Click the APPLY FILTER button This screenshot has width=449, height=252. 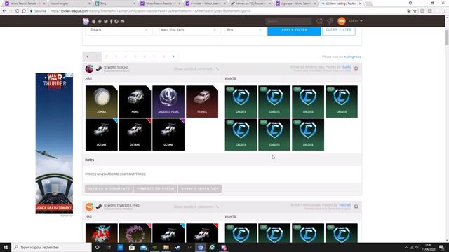(x=294, y=30)
